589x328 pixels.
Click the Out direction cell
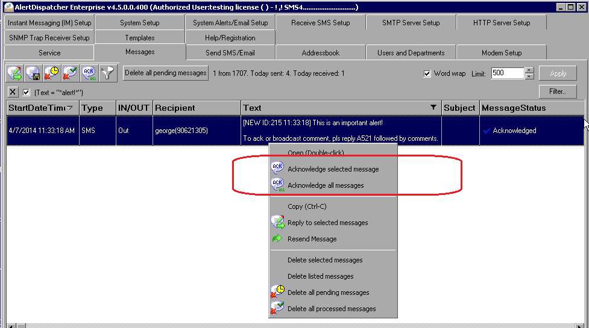134,131
